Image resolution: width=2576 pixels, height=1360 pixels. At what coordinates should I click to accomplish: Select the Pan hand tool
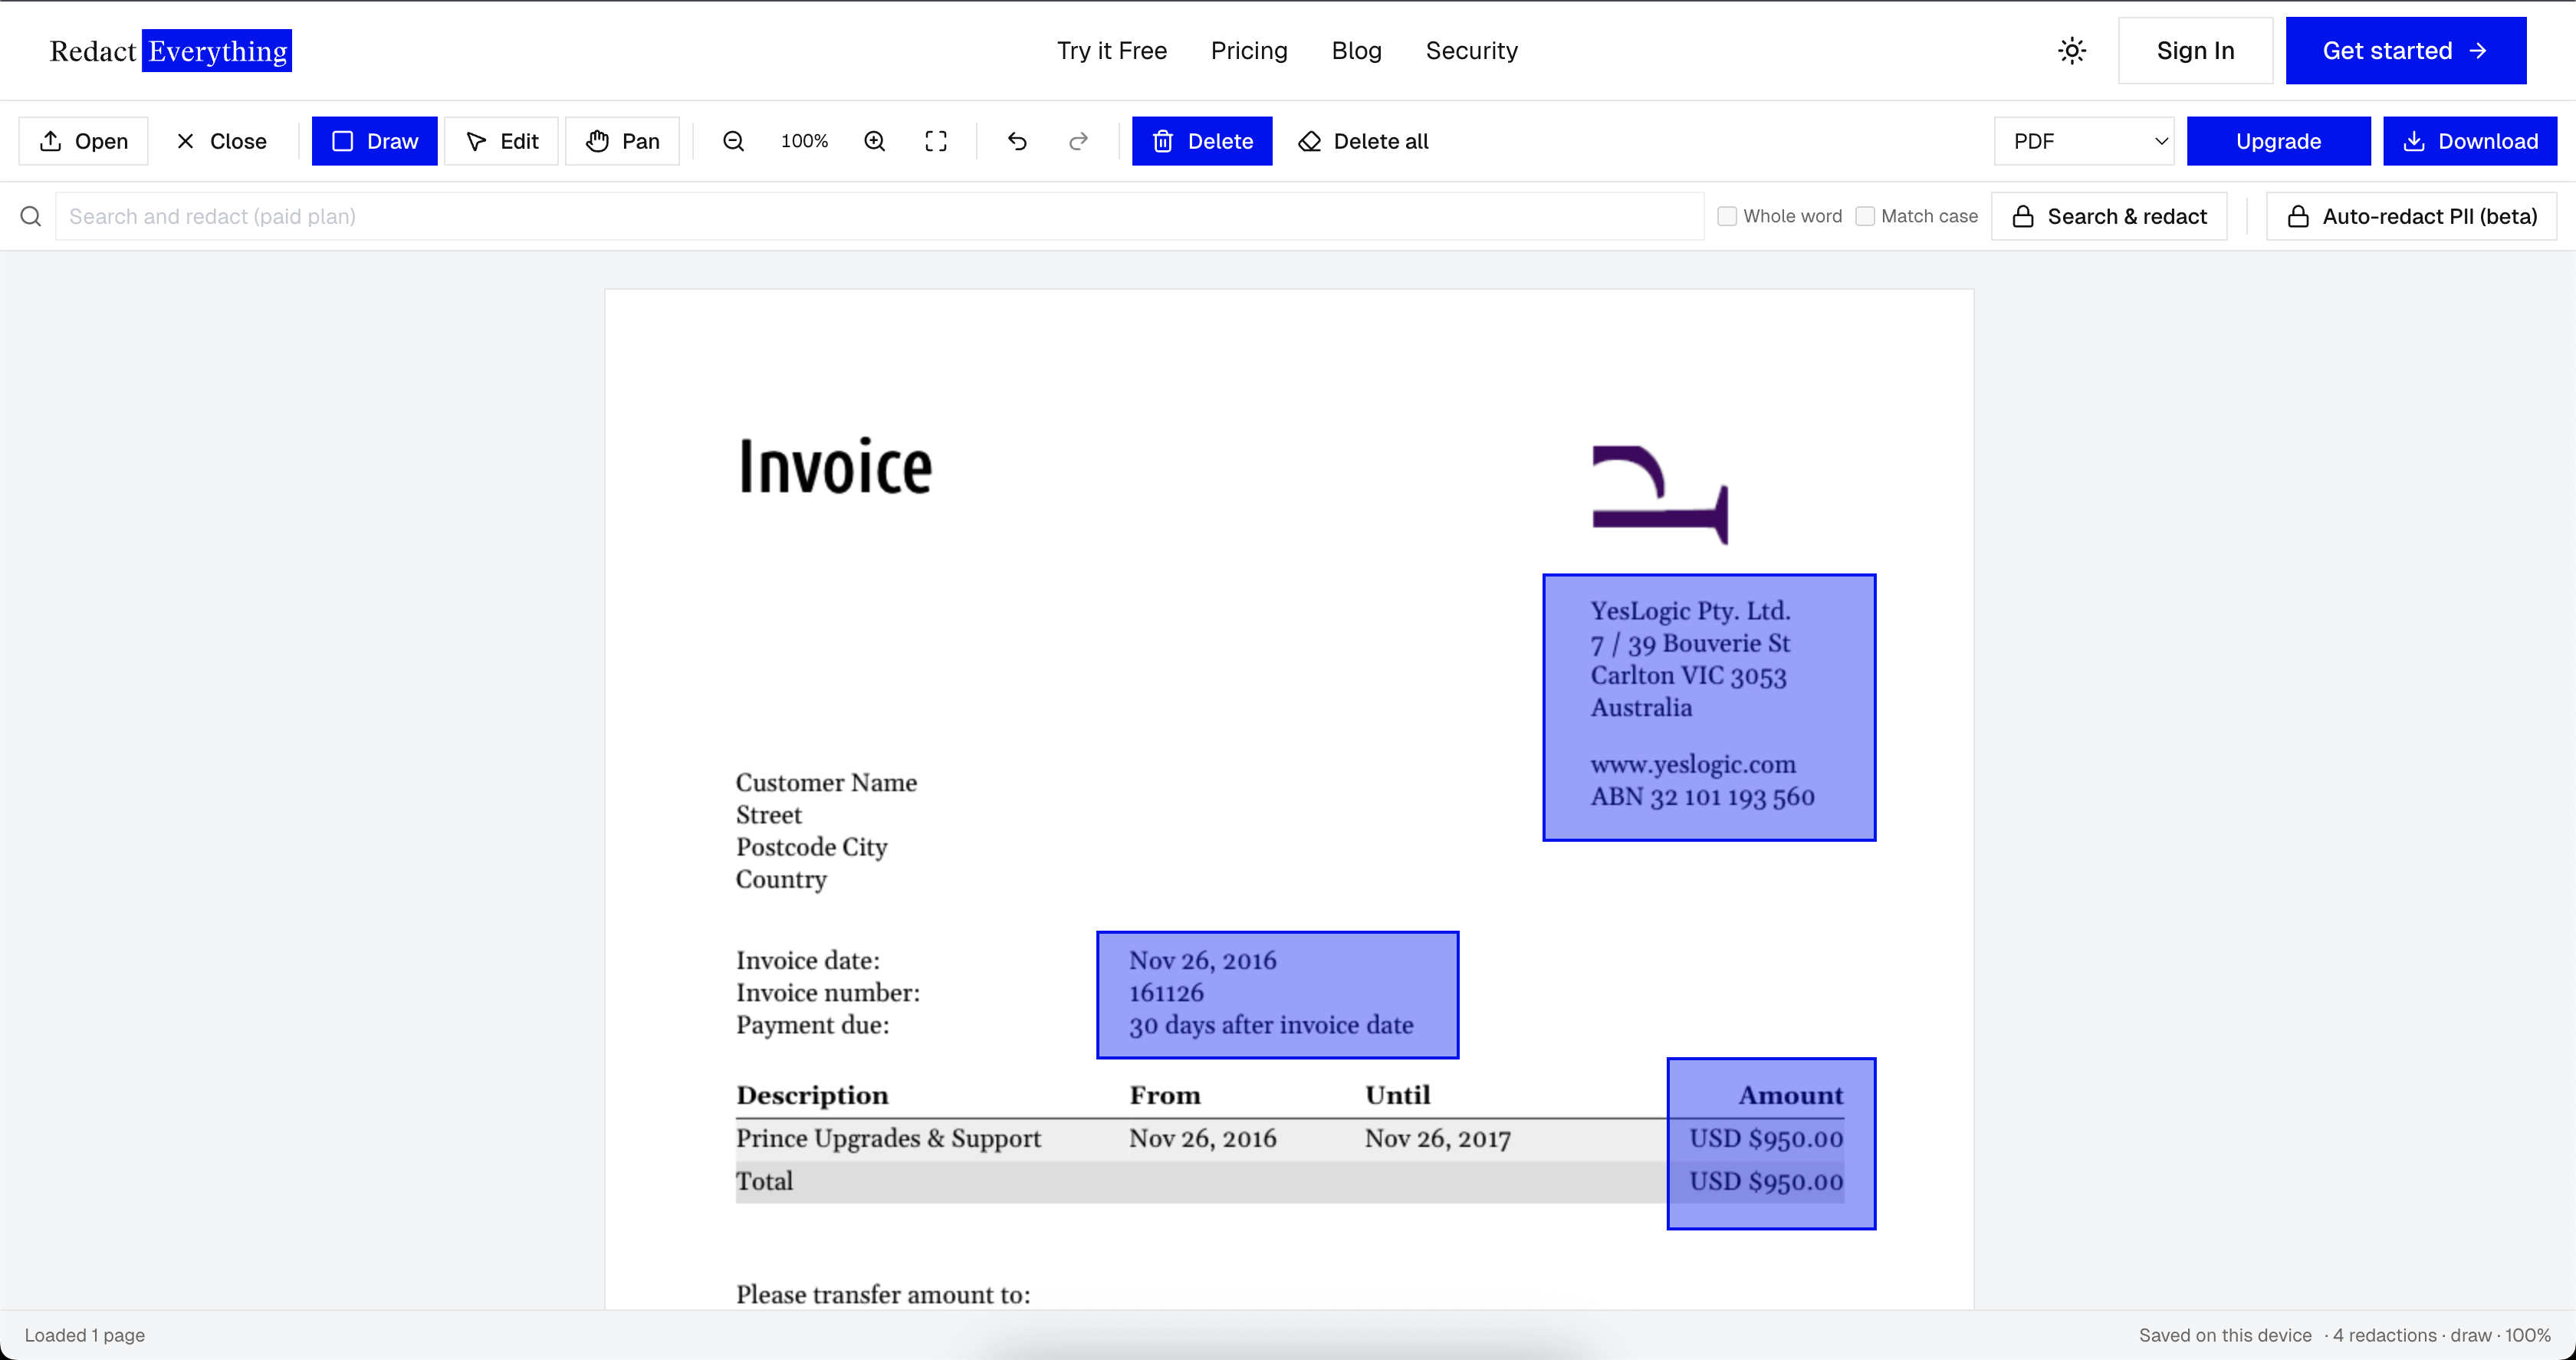[623, 141]
